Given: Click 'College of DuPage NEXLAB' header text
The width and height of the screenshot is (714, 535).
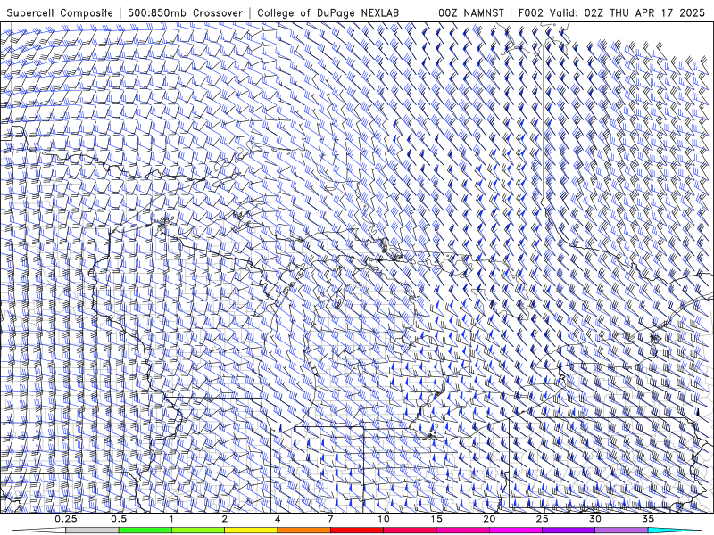Looking at the screenshot, I should (328, 12).
